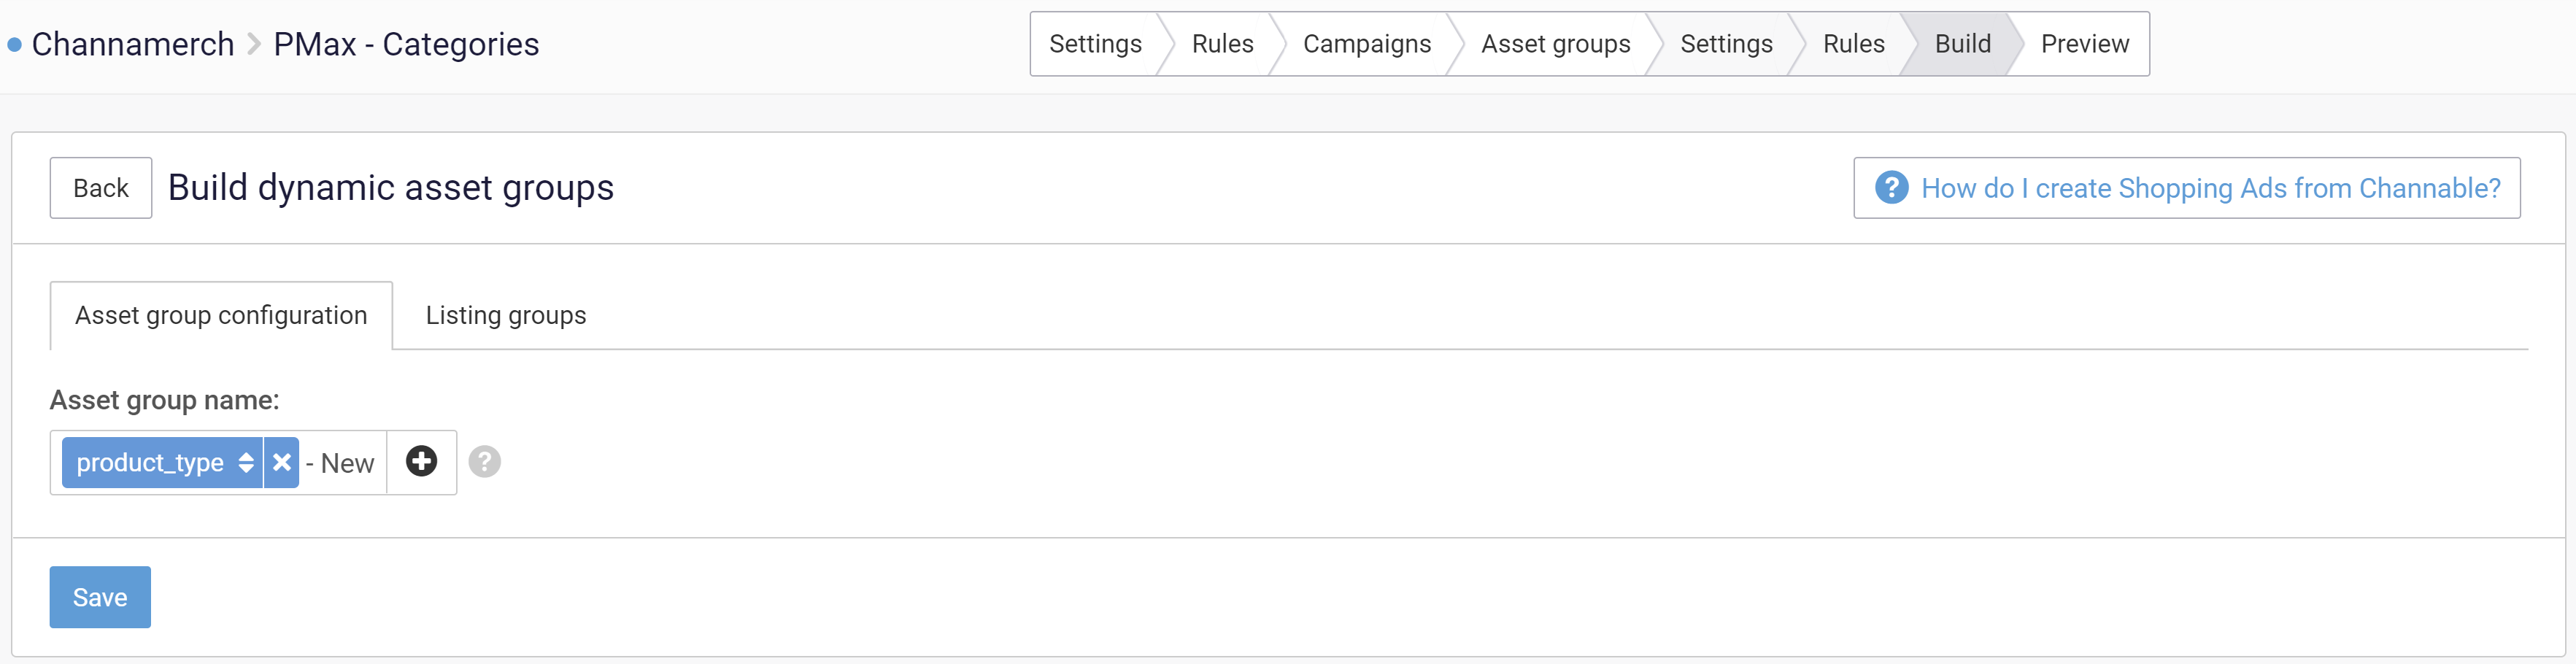Click the Channamerch breadcrumb
2576x664 pixels.
point(133,44)
